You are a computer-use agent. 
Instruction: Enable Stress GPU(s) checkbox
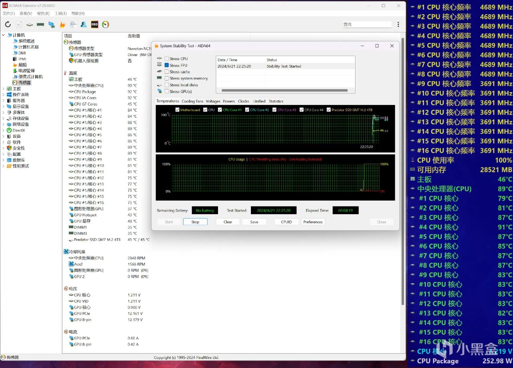pos(167,91)
